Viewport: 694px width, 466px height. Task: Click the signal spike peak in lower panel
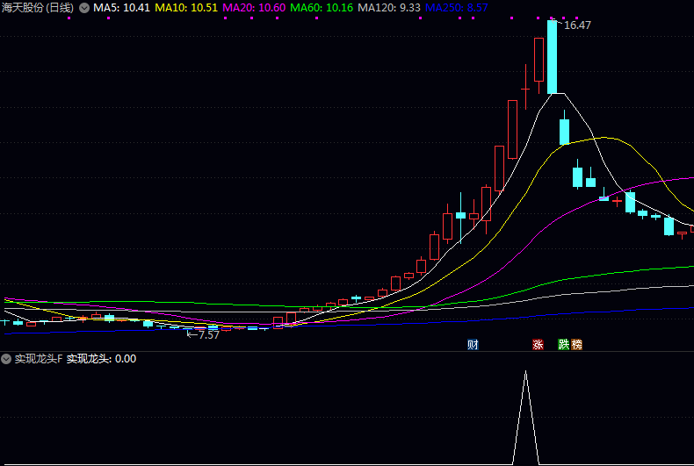(525, 373)
